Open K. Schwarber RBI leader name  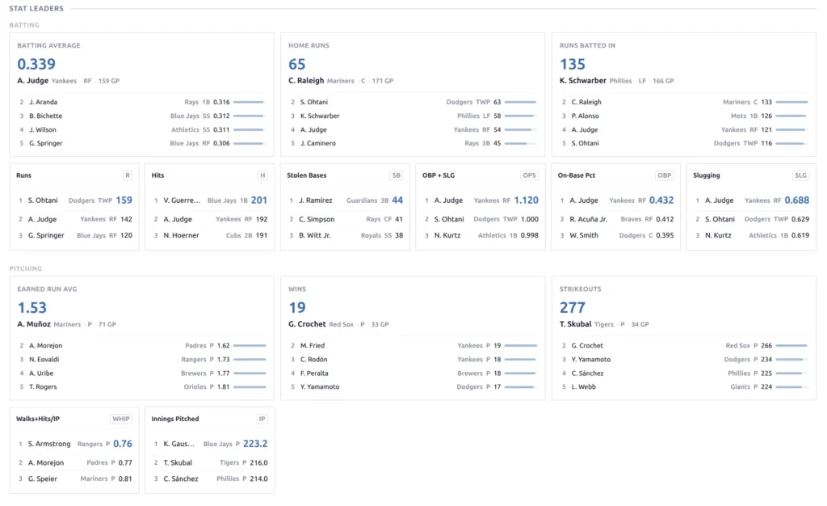point(583,81)
